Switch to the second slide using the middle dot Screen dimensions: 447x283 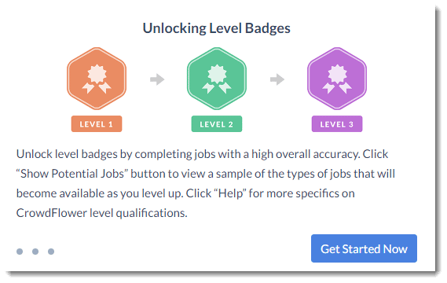[35, 252]
